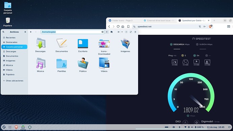This screenshot has height=131, width=233.
Task: Expand the view options dropdown arrow in Archivos
Action: point(122,32)
